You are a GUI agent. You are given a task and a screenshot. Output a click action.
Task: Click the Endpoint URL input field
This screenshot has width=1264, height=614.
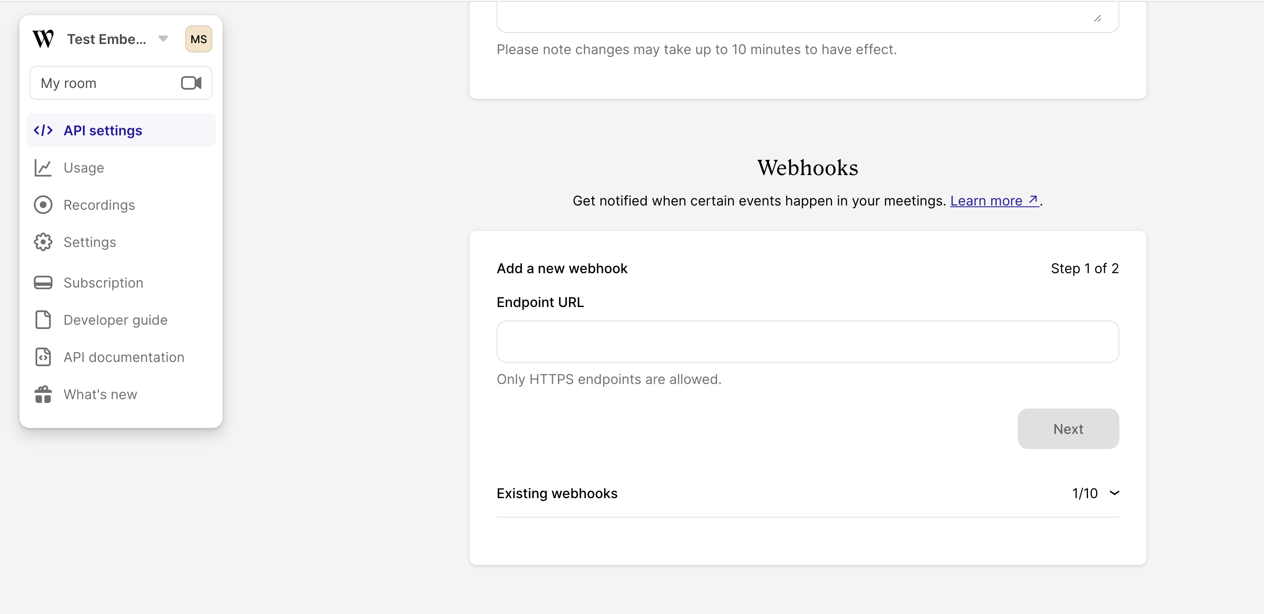808,342
